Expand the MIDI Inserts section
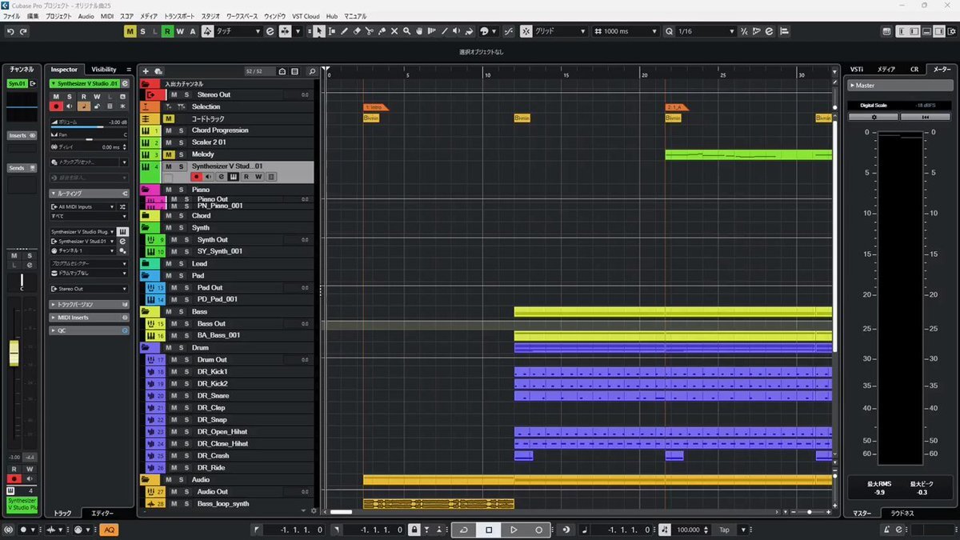Screen dimensions: 960x540 point(89,318)
